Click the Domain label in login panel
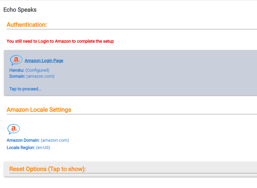 point(17,76)
